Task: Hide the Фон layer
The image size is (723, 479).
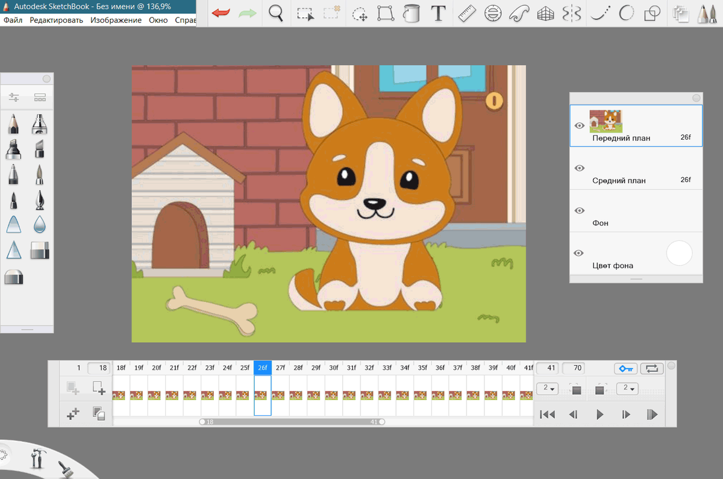Action: (580, 211)
